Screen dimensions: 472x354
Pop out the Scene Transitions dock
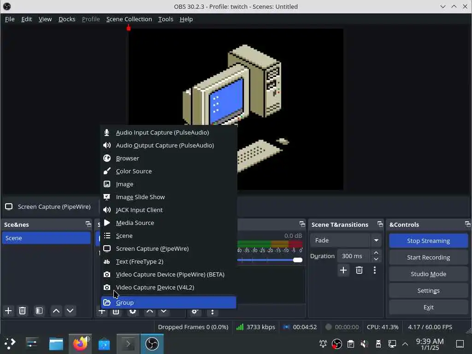380,224
